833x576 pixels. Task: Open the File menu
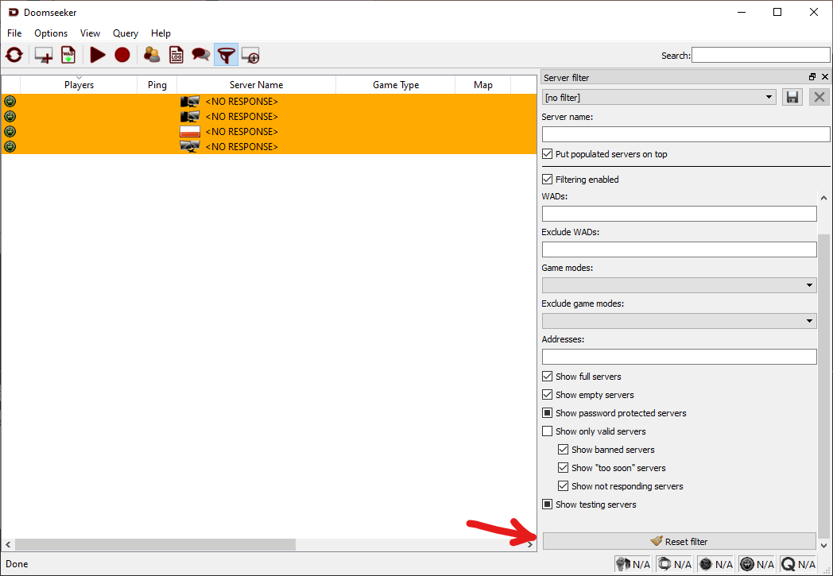point(14,33)
